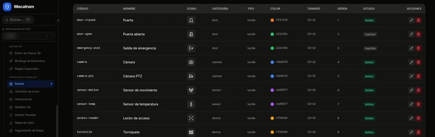
Task: Edit the camera row with pencil icon
Action: (411, 62)
